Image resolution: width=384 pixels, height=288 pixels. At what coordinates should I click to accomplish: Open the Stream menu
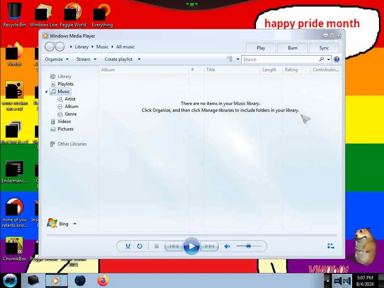click(x=86, y=59)
